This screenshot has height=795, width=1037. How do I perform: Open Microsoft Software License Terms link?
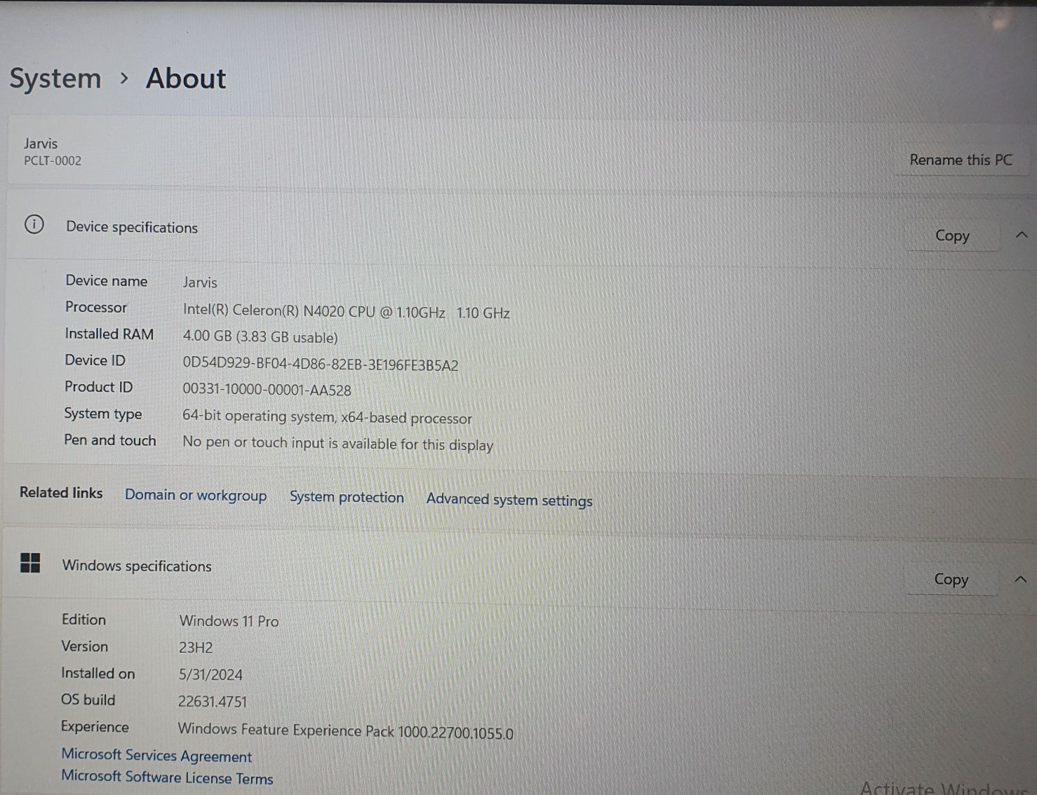(167, 777)
